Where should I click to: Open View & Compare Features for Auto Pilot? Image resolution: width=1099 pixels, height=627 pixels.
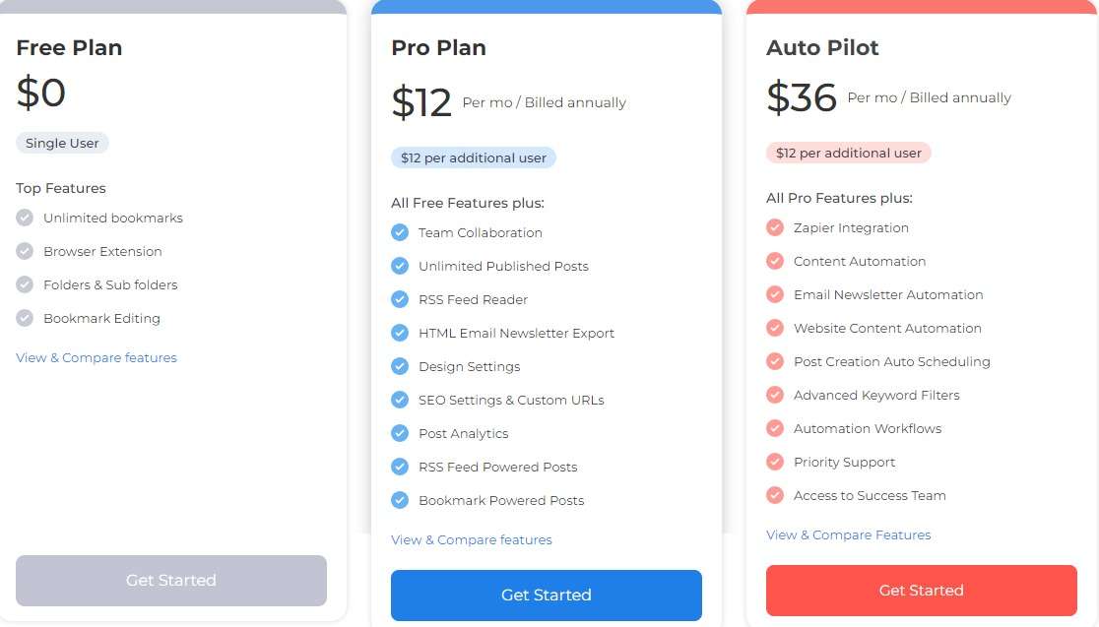pyautogui.click(x=848, y=534)
